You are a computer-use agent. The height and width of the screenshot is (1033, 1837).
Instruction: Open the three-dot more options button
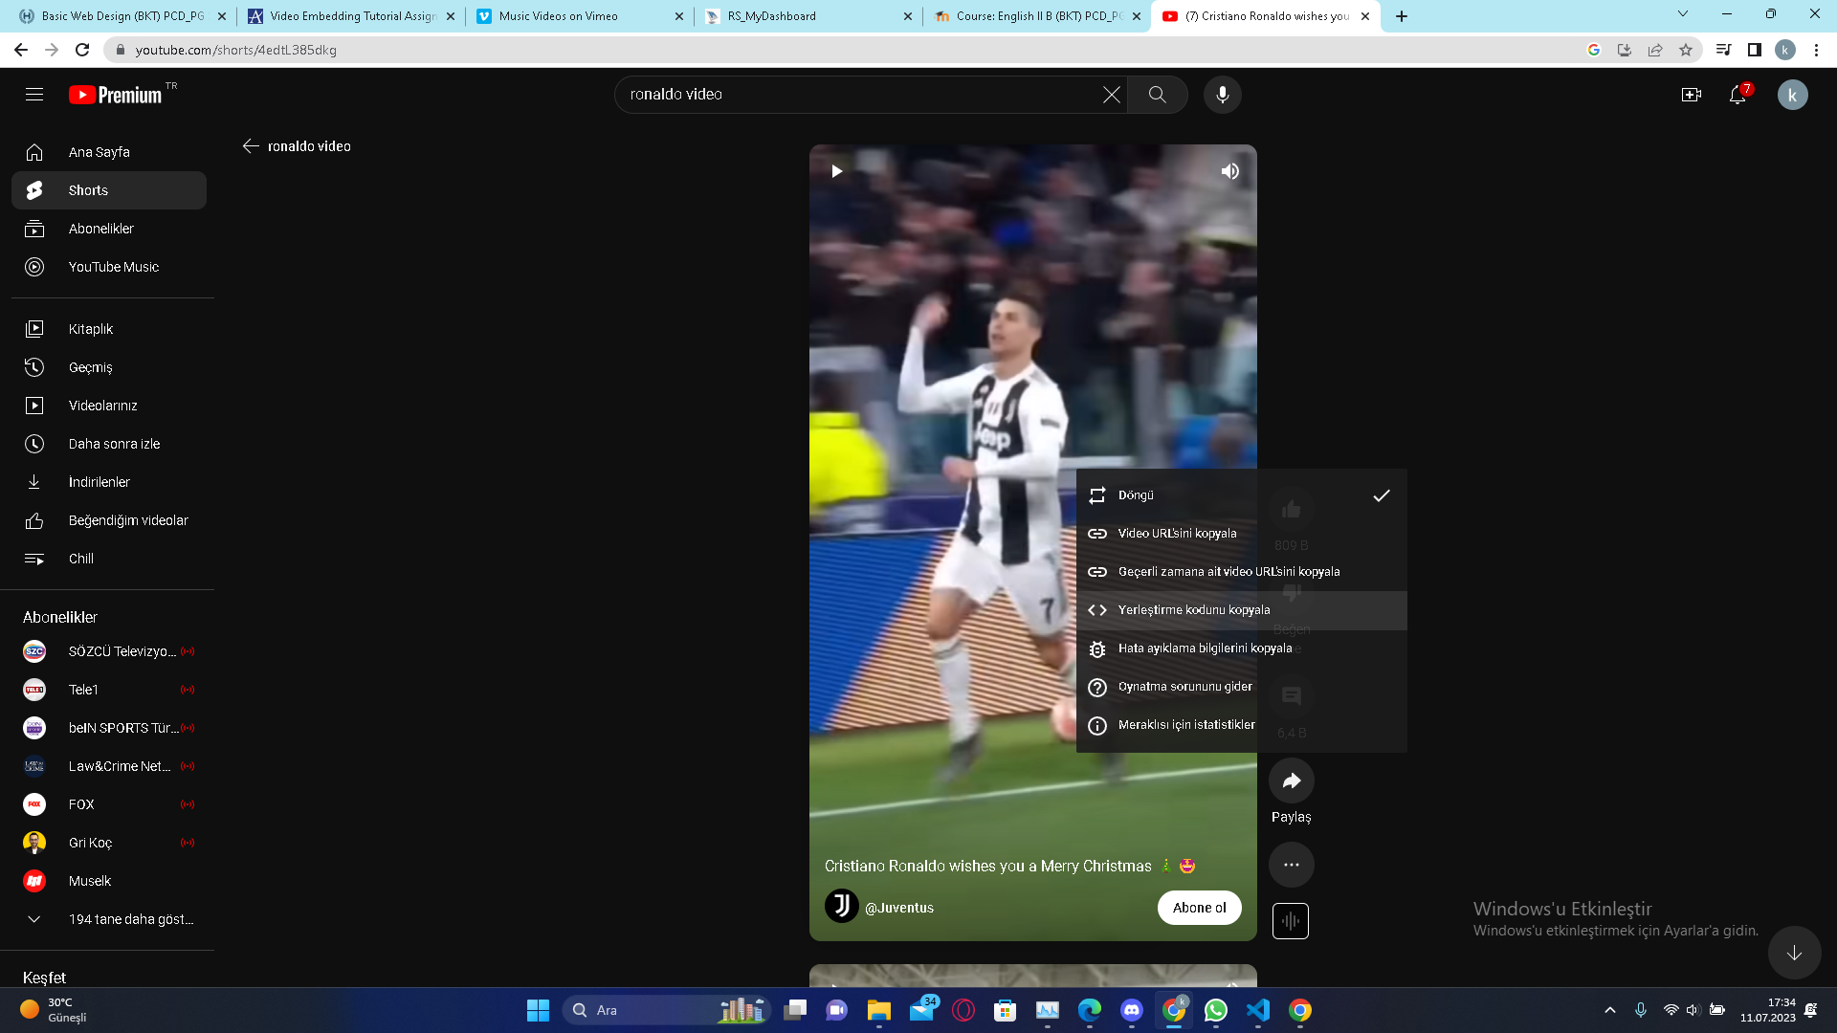point(1291,865)
